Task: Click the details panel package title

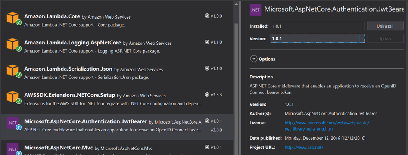Action: (x=334, y=9)
